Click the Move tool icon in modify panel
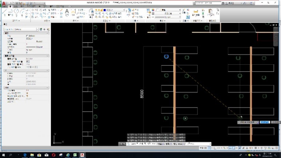The height and width of the screenshot is (158, 281). tap(33, 10)
